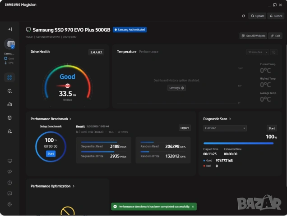Click the Estimated Time 00:00:00 value
Viewport: 287px width, 216px height.
click(231, 154)
